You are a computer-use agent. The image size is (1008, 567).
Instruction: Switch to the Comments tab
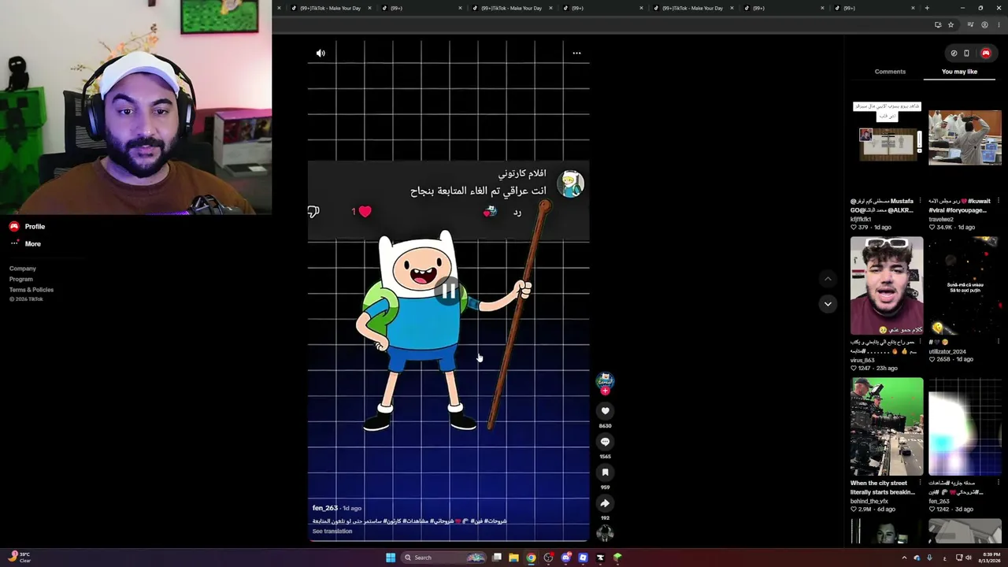coord(890,72)
